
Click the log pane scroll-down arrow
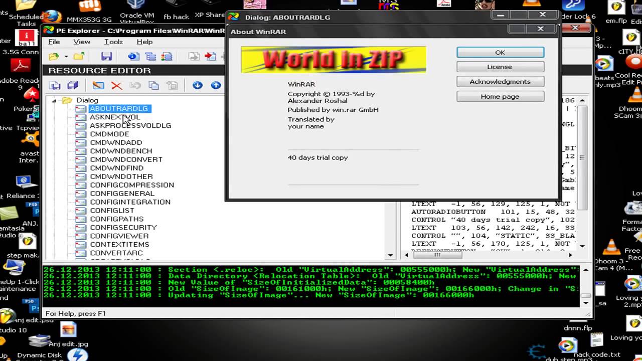[x=585, y=302]
